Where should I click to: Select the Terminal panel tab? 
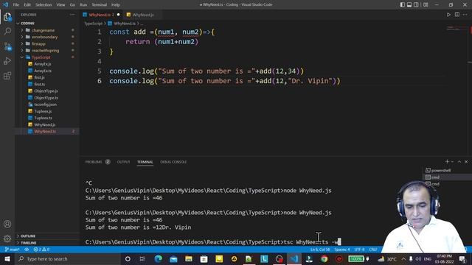pos(145,162)
